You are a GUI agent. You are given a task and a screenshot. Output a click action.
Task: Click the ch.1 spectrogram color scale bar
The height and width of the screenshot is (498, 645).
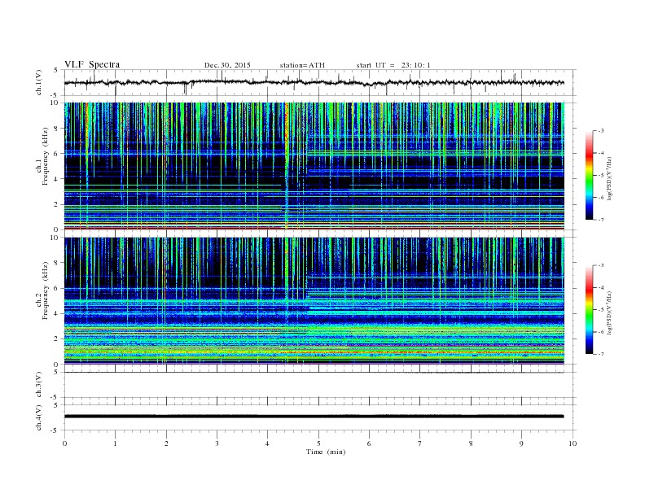tap(589, 175)
